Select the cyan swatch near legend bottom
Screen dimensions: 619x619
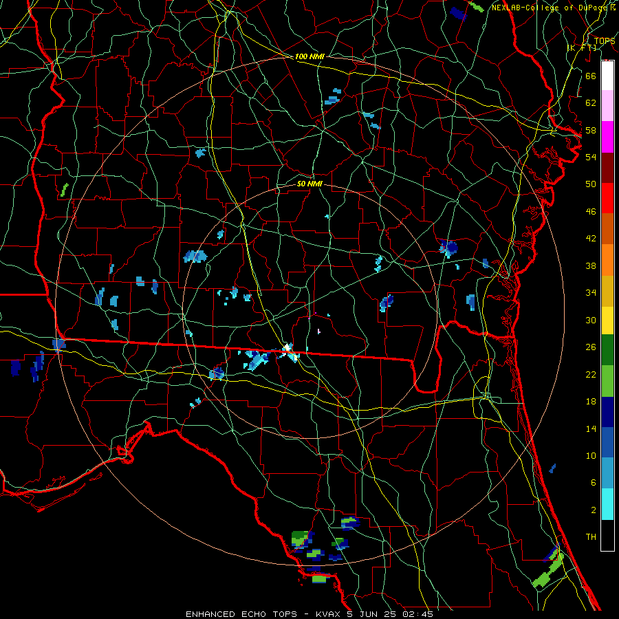click(607, 504)
